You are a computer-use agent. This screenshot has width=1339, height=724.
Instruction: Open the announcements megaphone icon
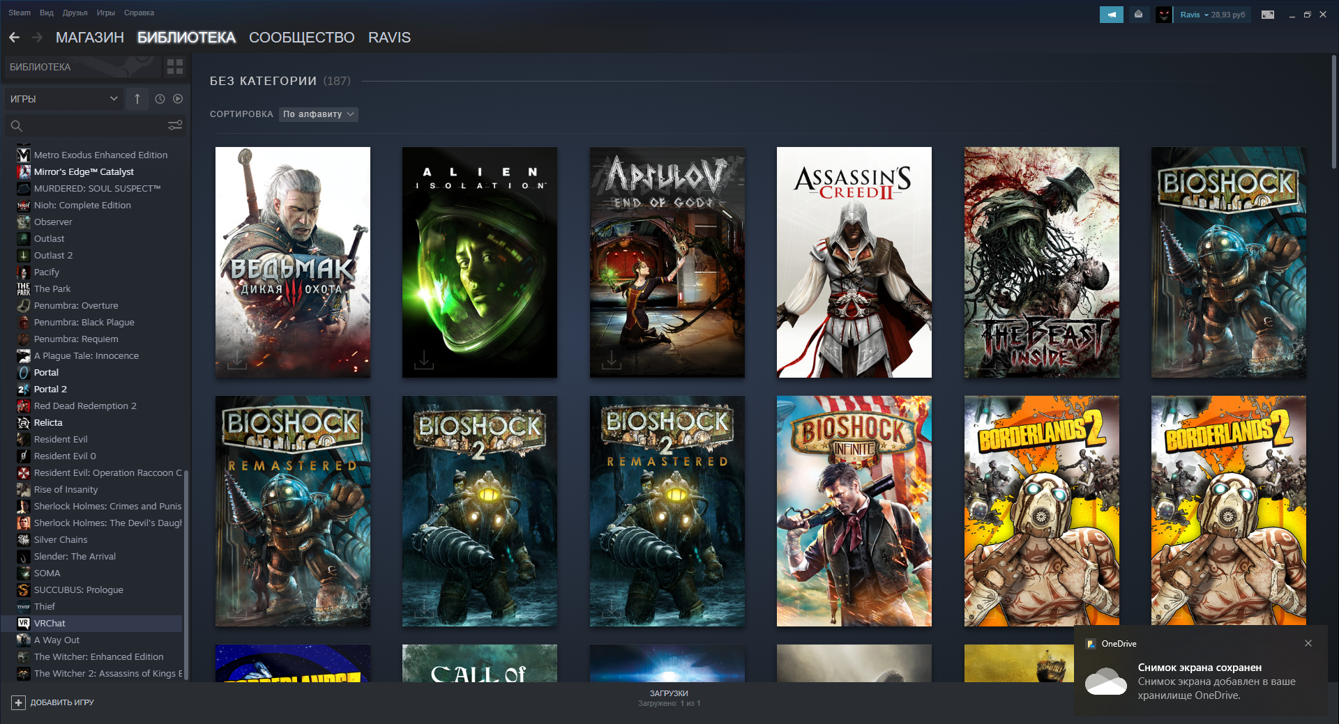pyautogui.click(x=1111, y=15)
